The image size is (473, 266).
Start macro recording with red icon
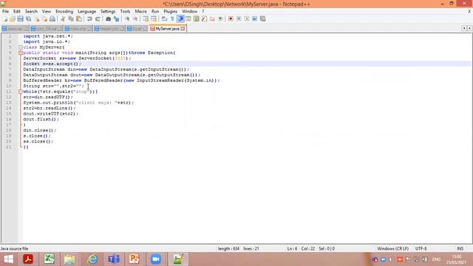point(231,18)
